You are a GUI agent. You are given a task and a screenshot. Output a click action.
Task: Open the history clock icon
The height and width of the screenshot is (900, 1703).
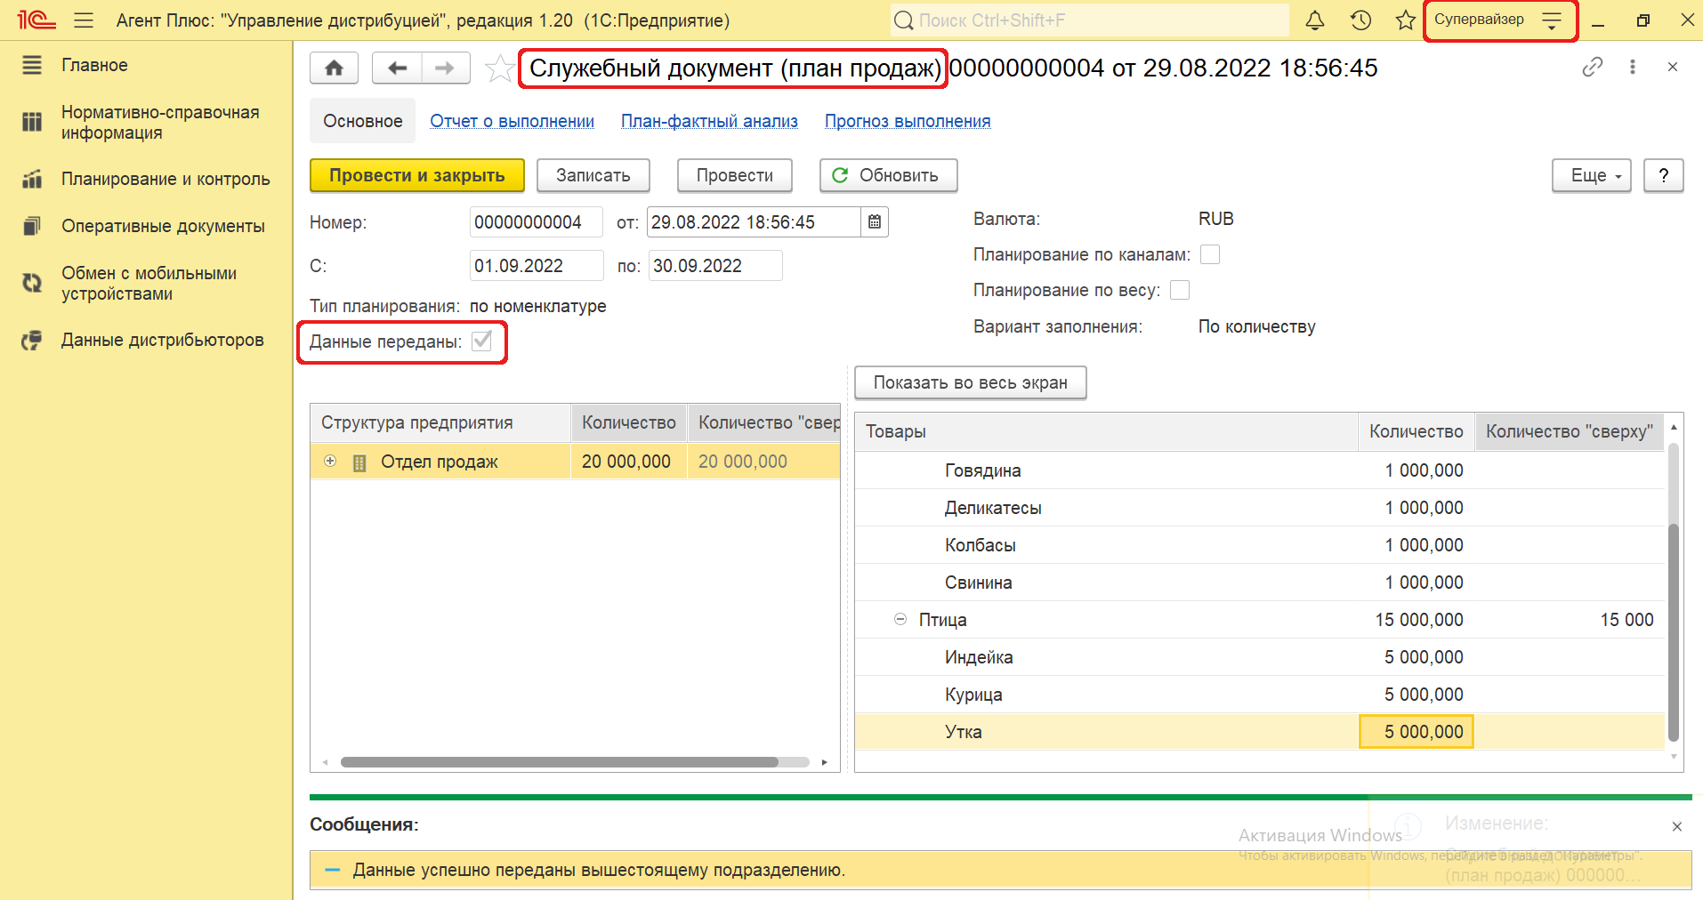(x=1360, y=20)
